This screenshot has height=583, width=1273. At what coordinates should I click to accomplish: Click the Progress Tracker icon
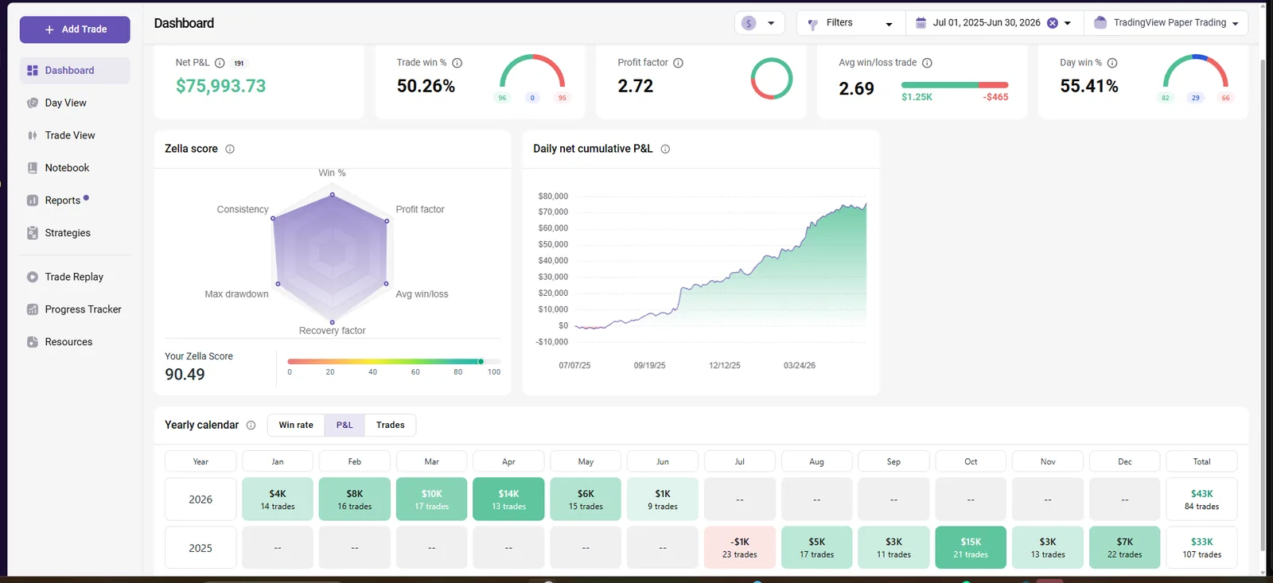coord(33,309)
